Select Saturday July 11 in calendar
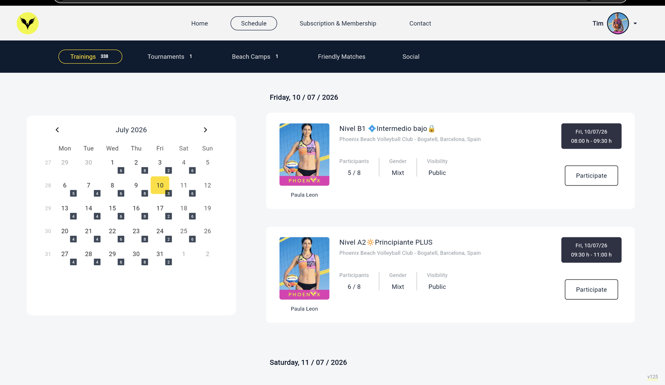The width and height of the screenshot is (665, 385). pos(184,185)
